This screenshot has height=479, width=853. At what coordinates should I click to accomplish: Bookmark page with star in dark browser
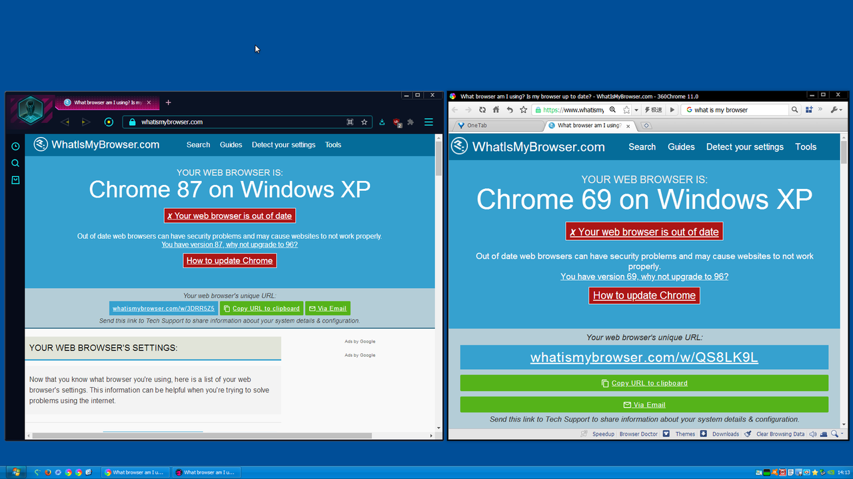coord(365,122)
